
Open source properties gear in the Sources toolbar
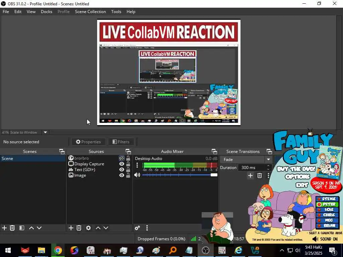[88, 228]
